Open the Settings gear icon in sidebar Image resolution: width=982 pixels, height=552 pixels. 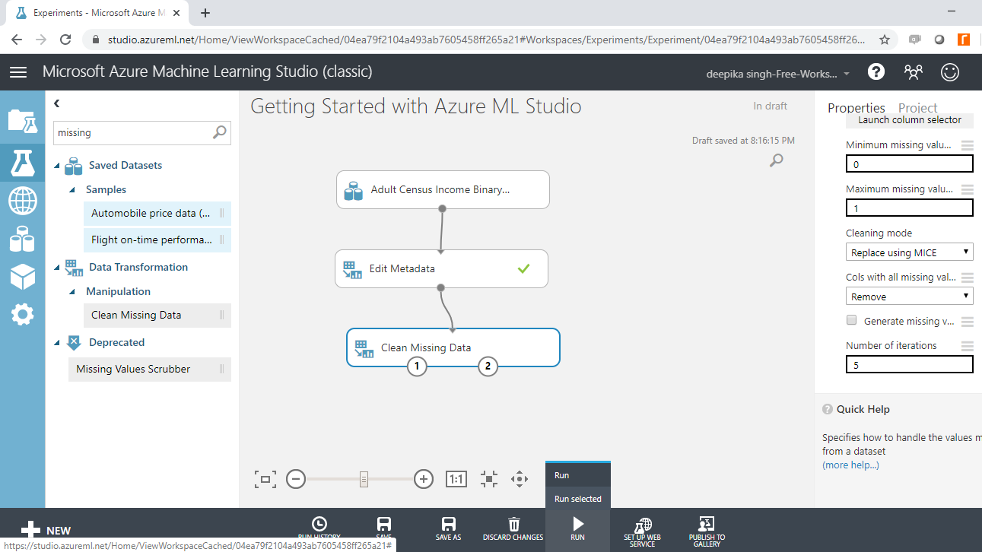point(22,314)
